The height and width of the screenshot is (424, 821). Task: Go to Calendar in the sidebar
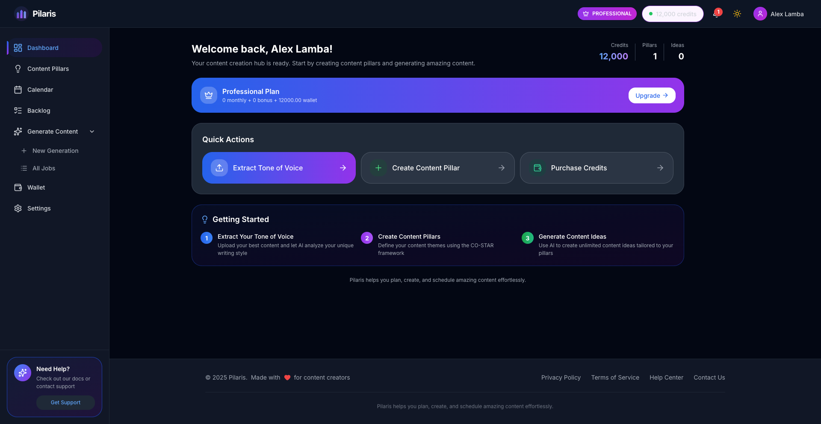pos(40,90)
